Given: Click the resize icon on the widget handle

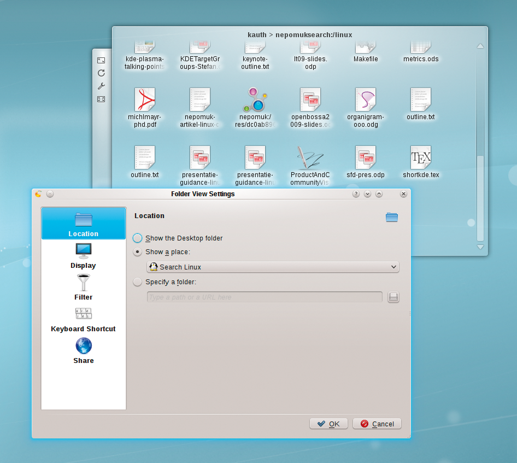Looking at the screenshot, I should [101, 60].
